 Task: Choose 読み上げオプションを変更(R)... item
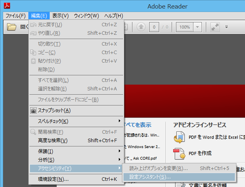point(179,168)
